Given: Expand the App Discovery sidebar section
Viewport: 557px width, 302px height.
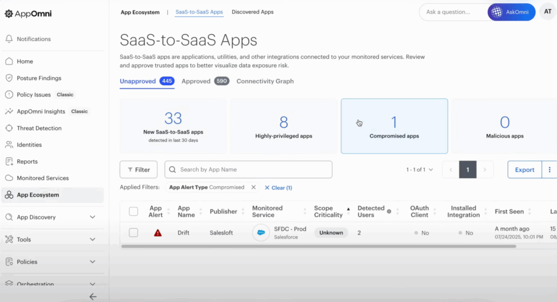Looking at the screenshot, I should pyautogui.click(x=92, y=217).
